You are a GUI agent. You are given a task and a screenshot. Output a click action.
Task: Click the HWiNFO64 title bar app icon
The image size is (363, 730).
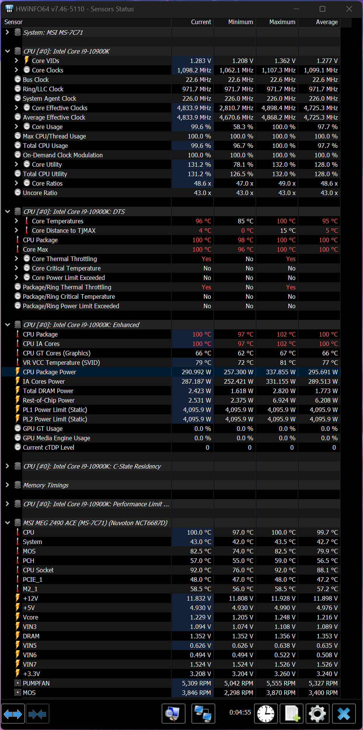pyautogui.click(x=9, y=9)
